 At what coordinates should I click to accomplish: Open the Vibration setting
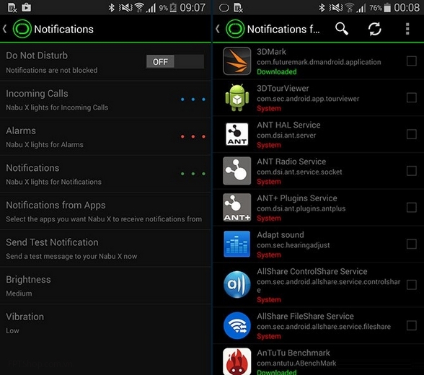coord(105,322)
